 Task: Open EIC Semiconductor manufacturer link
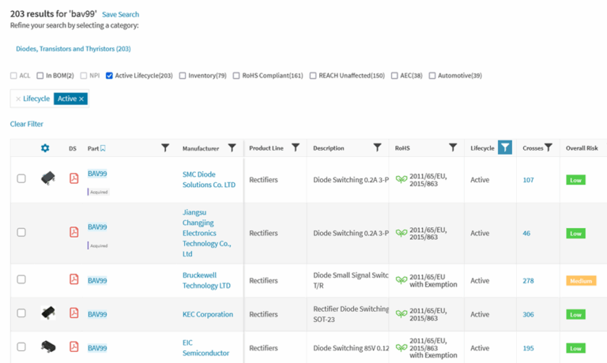[x=206, y=348]
